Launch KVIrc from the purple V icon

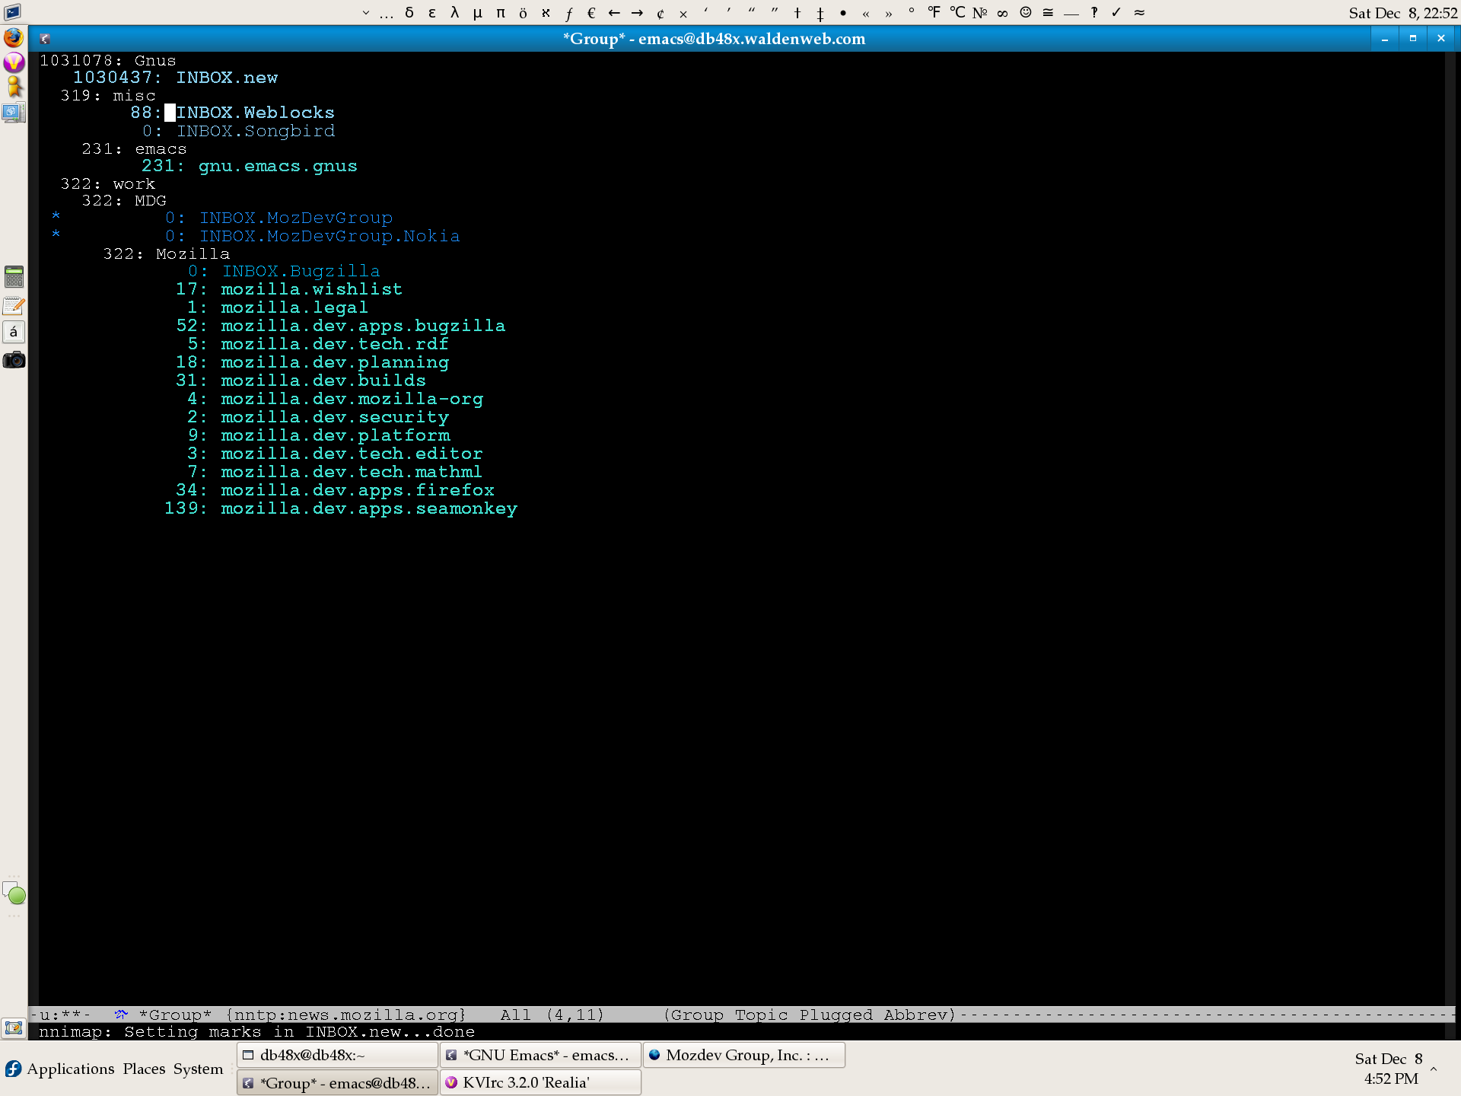pos(14,62)
